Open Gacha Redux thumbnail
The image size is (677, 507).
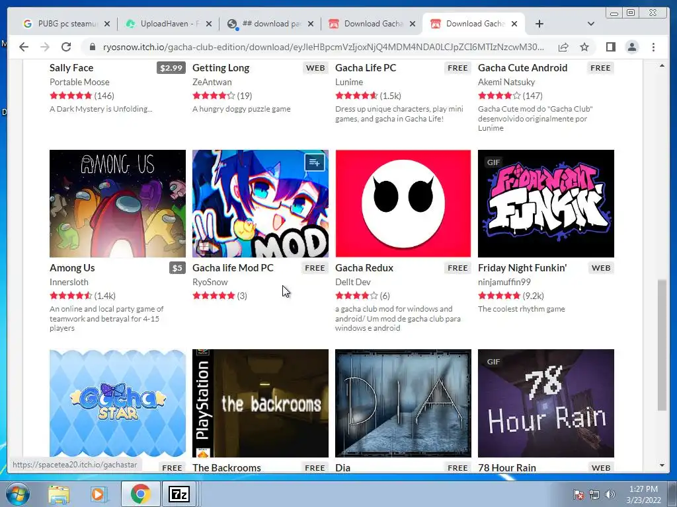point(403,203)
